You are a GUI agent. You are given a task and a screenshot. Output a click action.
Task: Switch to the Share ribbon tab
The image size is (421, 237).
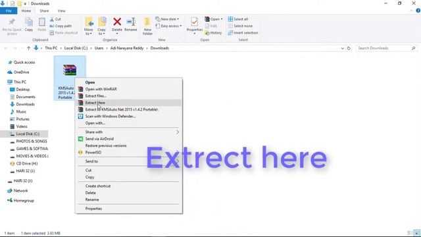(x=44, y=11)
